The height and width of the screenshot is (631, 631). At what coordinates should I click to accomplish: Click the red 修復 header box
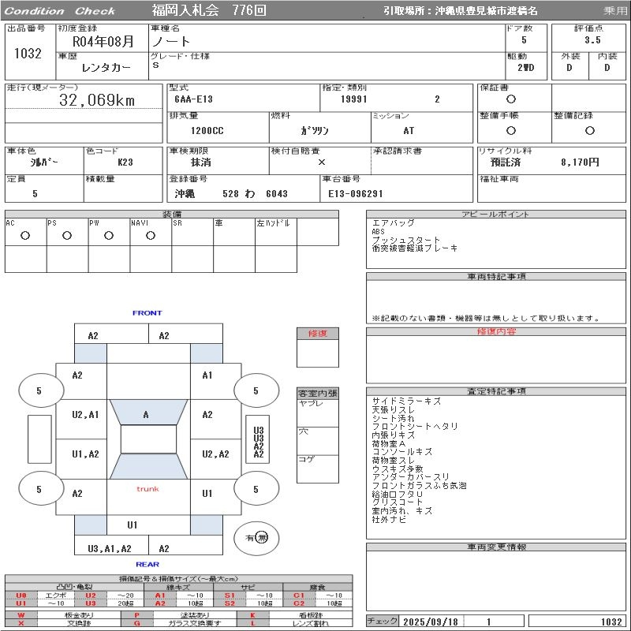[x=318, y=334]
